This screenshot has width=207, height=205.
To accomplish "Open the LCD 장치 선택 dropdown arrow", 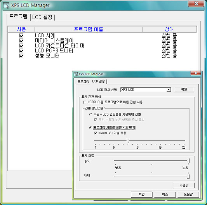I will pos(169,90).
